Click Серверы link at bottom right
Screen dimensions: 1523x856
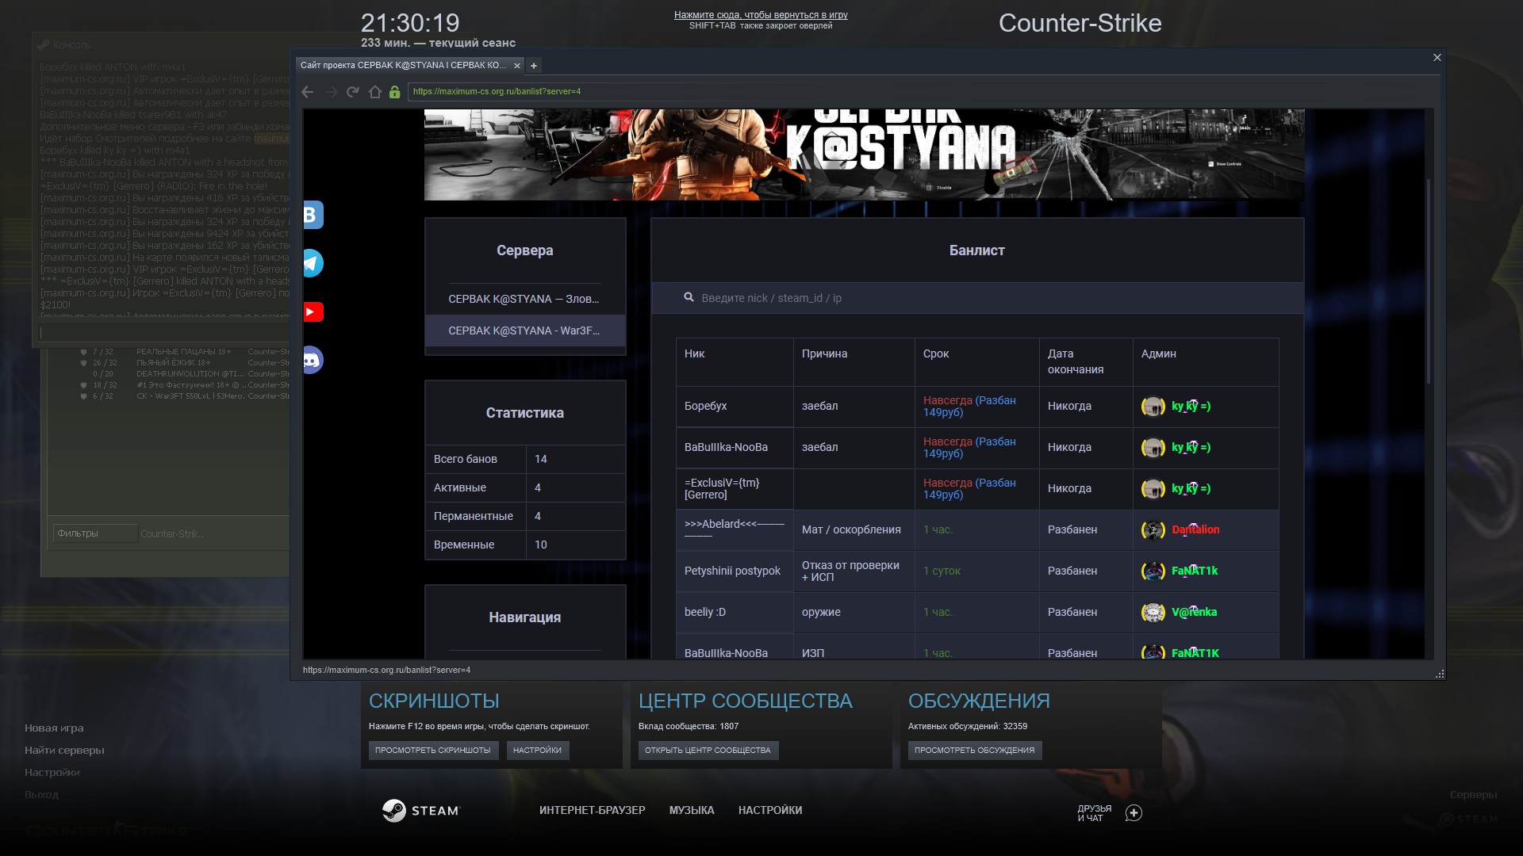click(1473, 794)
